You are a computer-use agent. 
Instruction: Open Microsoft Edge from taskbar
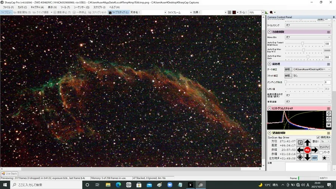pos(118,185)
